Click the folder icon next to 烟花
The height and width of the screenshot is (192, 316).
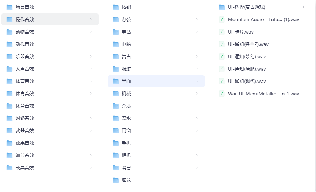coord(116,180)
